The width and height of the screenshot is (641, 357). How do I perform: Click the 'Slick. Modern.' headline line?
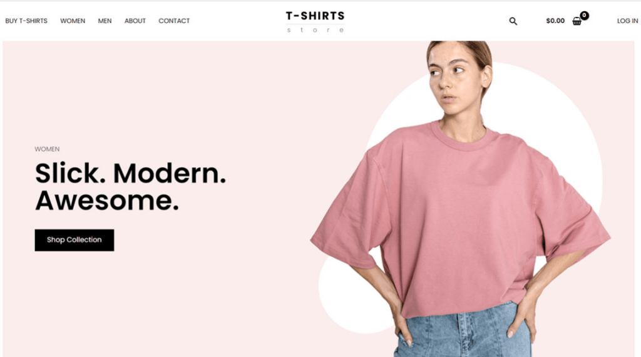click(x=130, y=174)
